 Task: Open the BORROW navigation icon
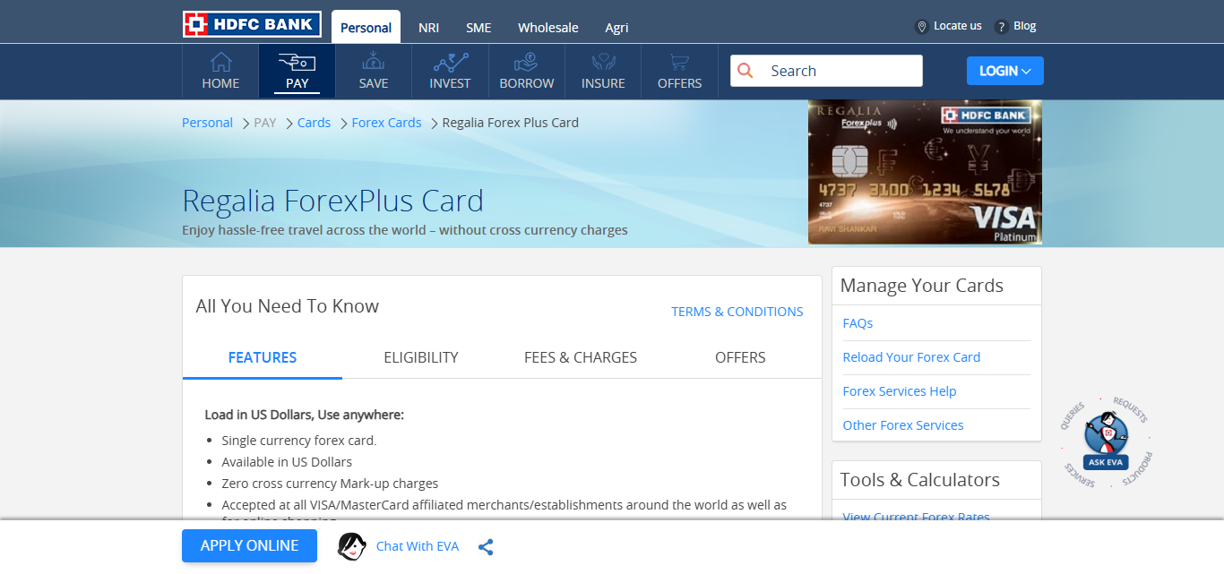[526, 62]
